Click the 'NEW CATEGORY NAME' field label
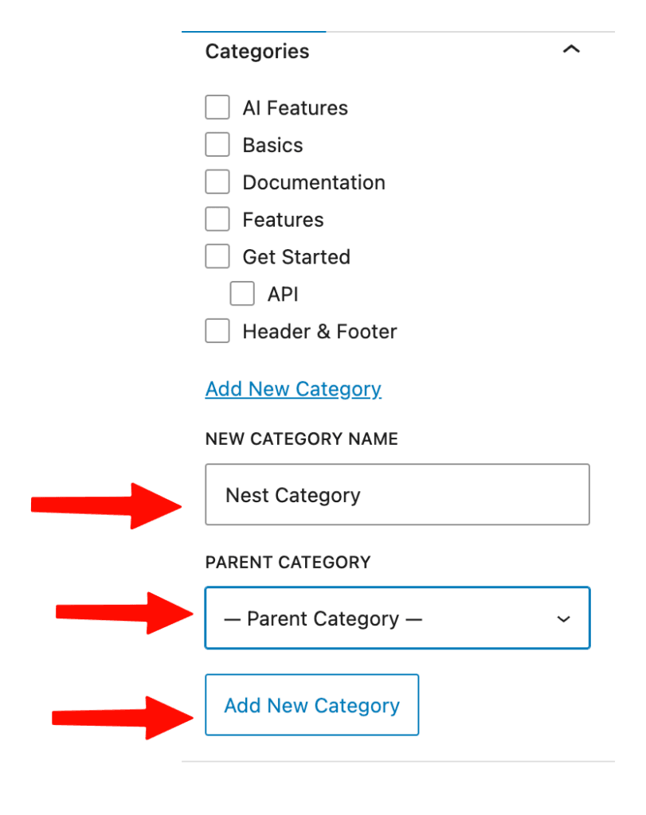 pos(301,439)
